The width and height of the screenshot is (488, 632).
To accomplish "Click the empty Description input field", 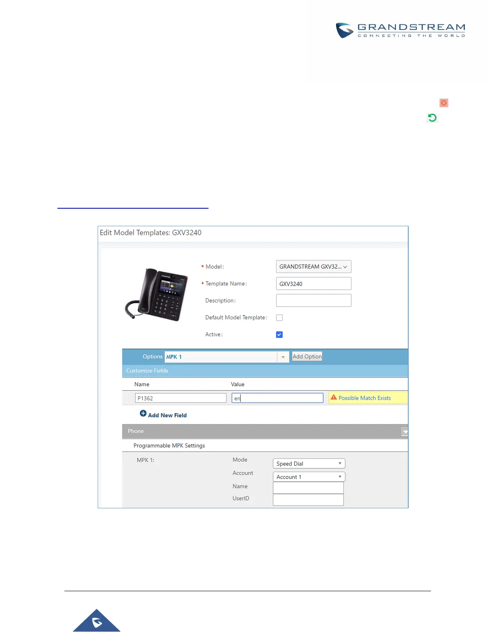I will coord(313,300).
